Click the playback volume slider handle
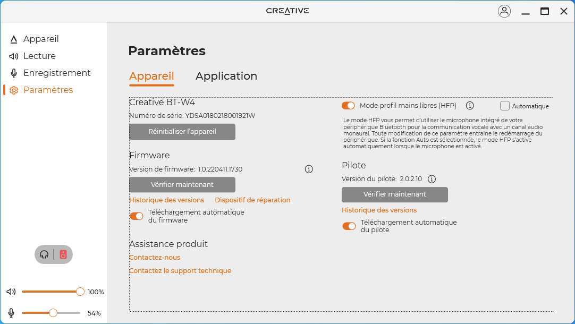 [80, 292]
